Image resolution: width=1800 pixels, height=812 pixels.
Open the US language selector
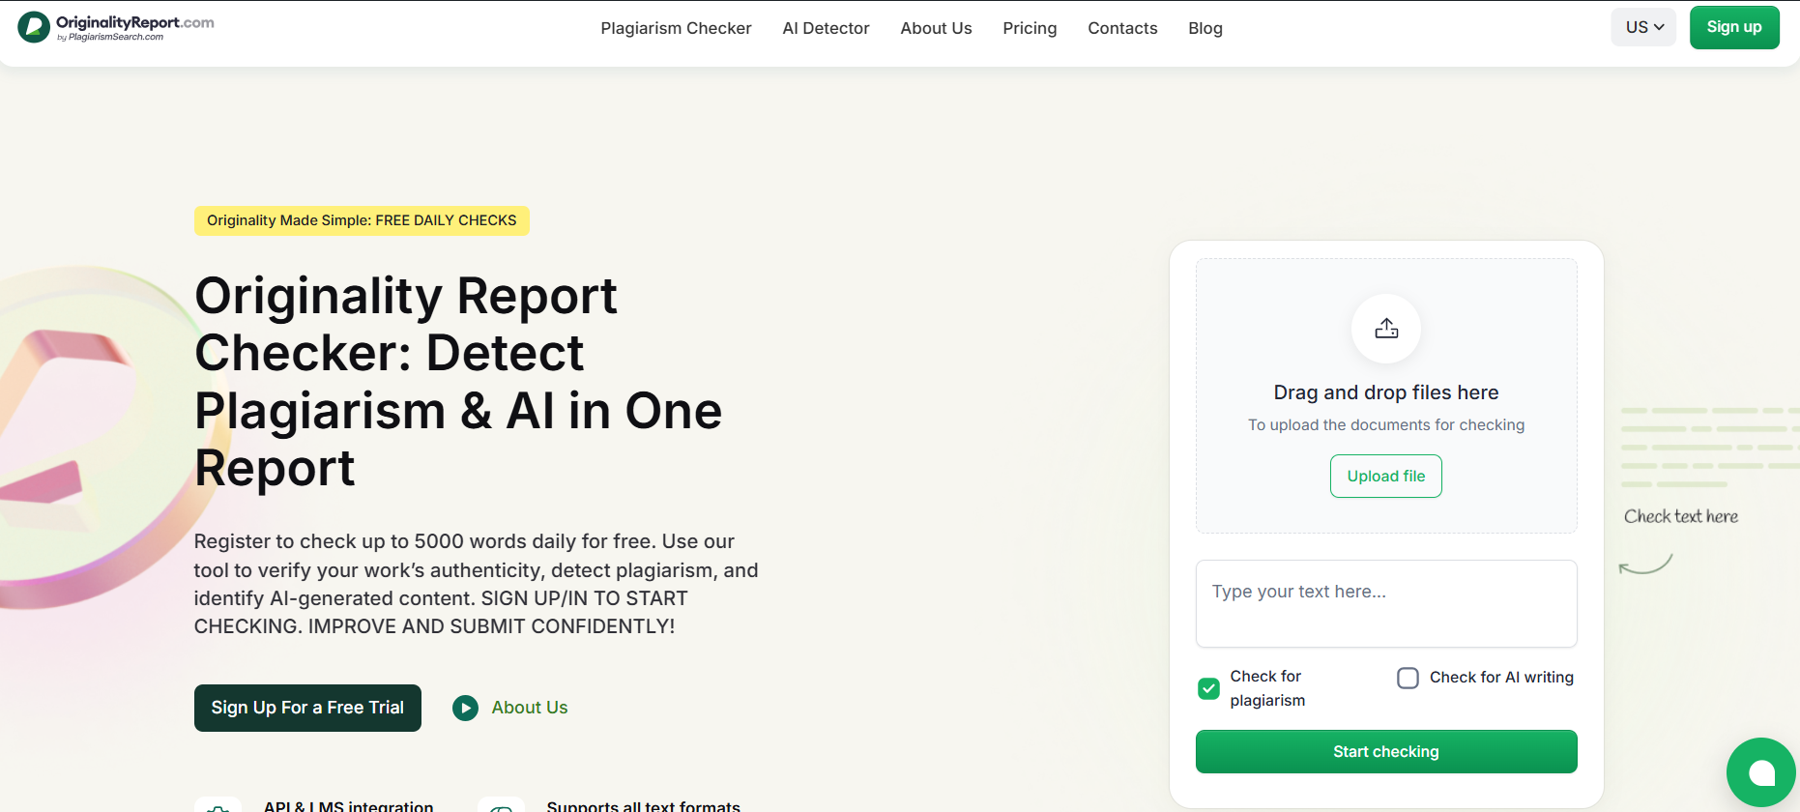(x=1642, y=27)
